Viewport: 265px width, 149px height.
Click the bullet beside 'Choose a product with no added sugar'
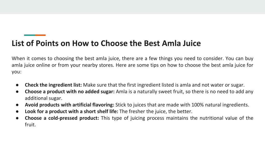[x=17, y=92]
